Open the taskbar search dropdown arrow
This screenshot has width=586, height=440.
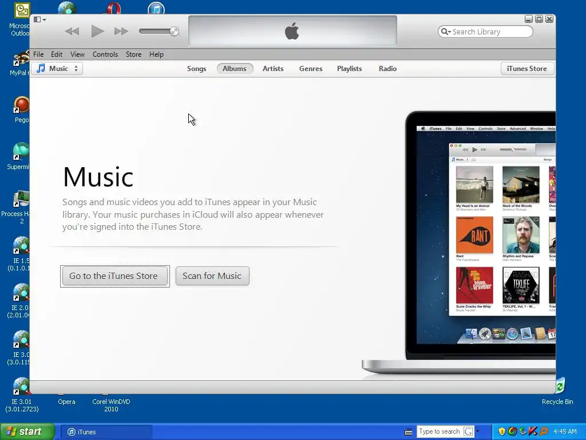tap(478, 431)
